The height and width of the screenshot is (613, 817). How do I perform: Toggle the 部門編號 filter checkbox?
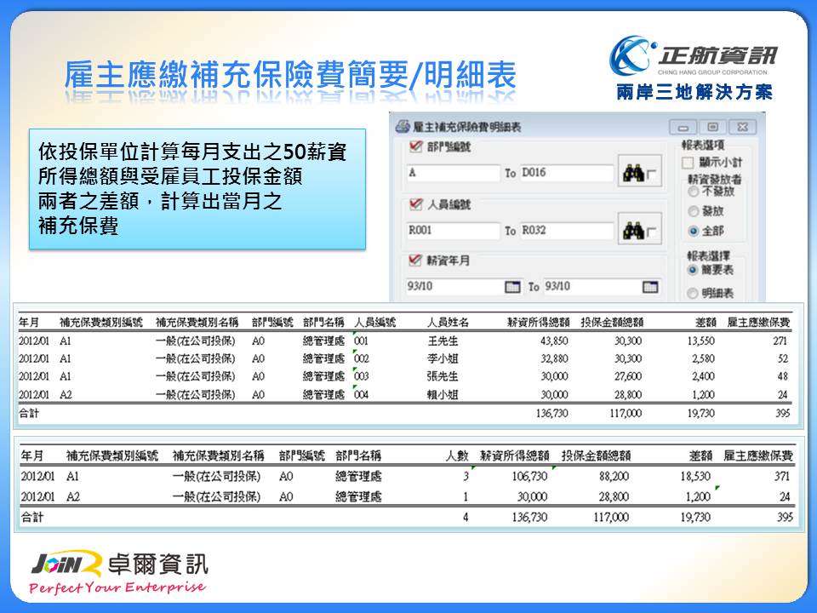[x=415, y=147]
